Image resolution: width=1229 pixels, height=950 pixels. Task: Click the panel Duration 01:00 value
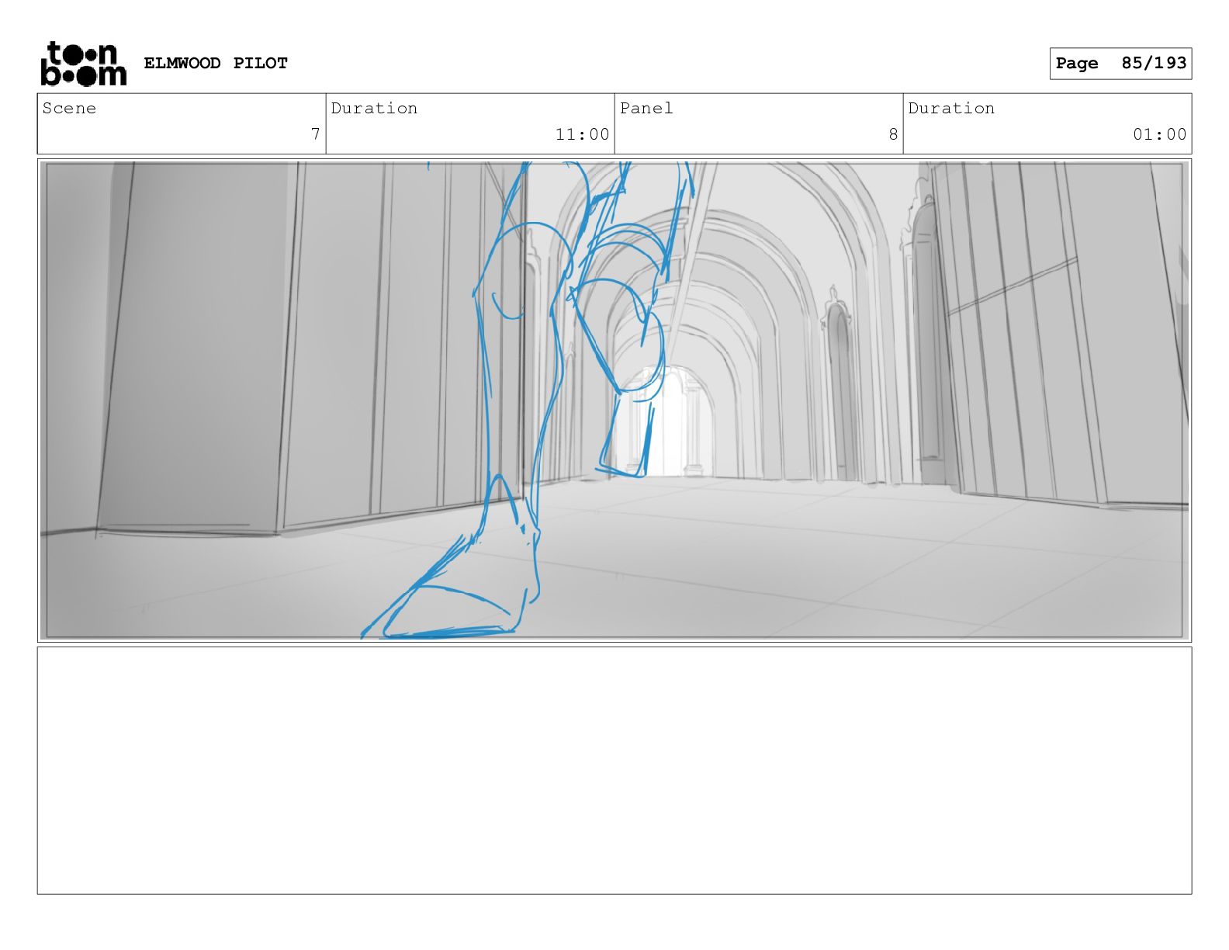[1159, 134]
